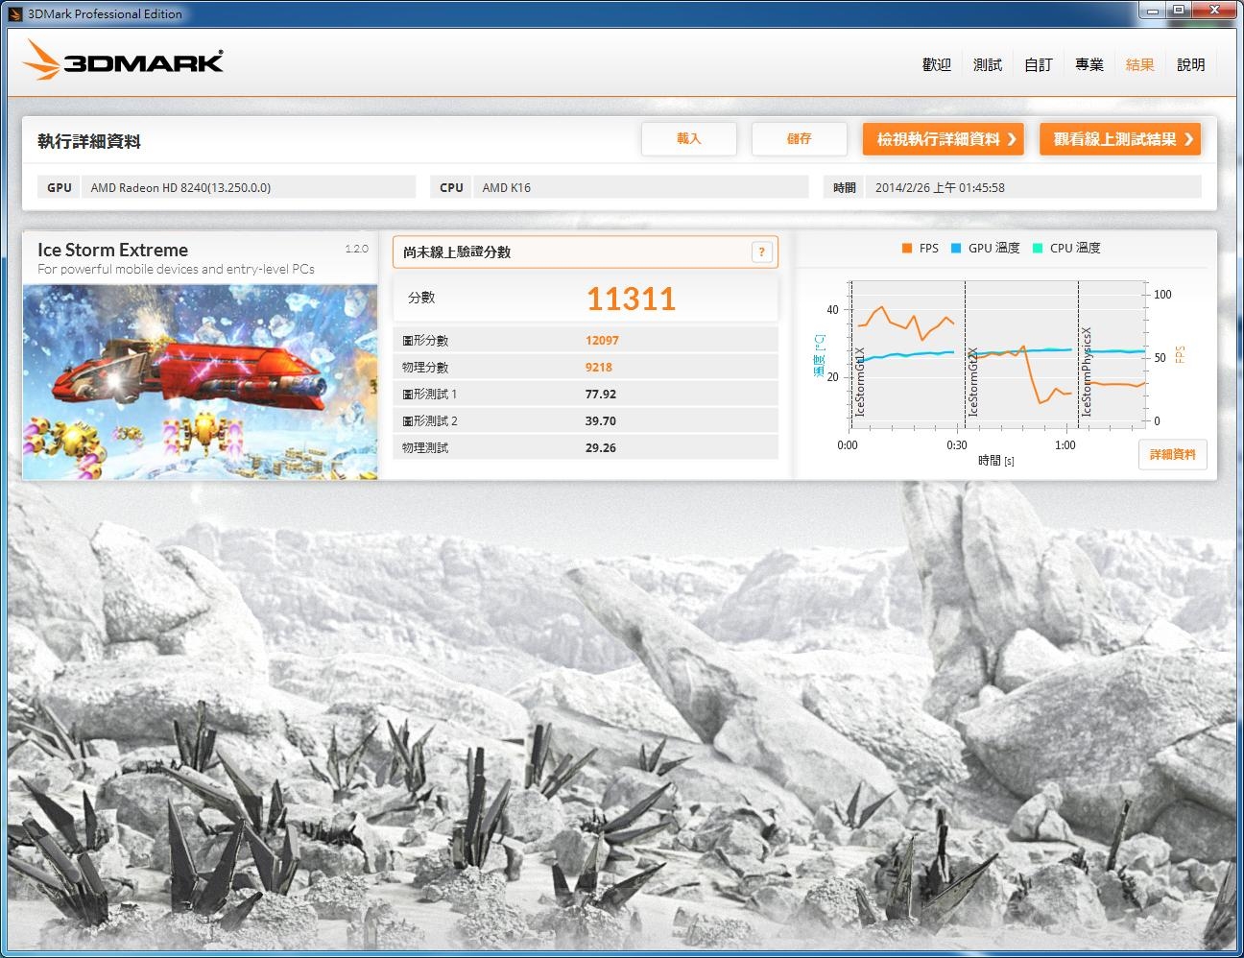Click the CPU 溫度 teal legend swatch

(1037, 248)
